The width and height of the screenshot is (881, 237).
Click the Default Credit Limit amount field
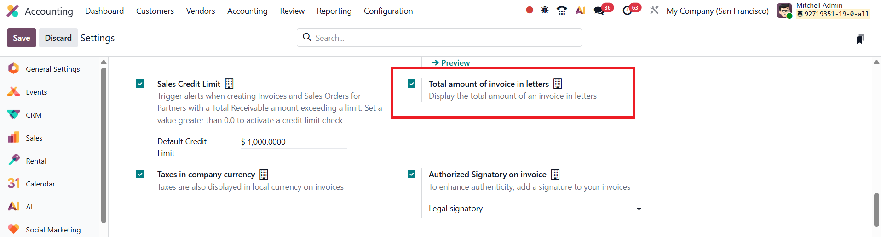pyautogui.click(x=294, y=142)
